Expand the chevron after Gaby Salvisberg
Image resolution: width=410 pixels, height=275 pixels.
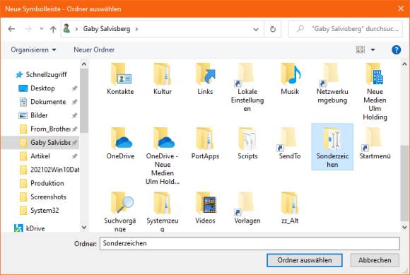click(136, 29)
